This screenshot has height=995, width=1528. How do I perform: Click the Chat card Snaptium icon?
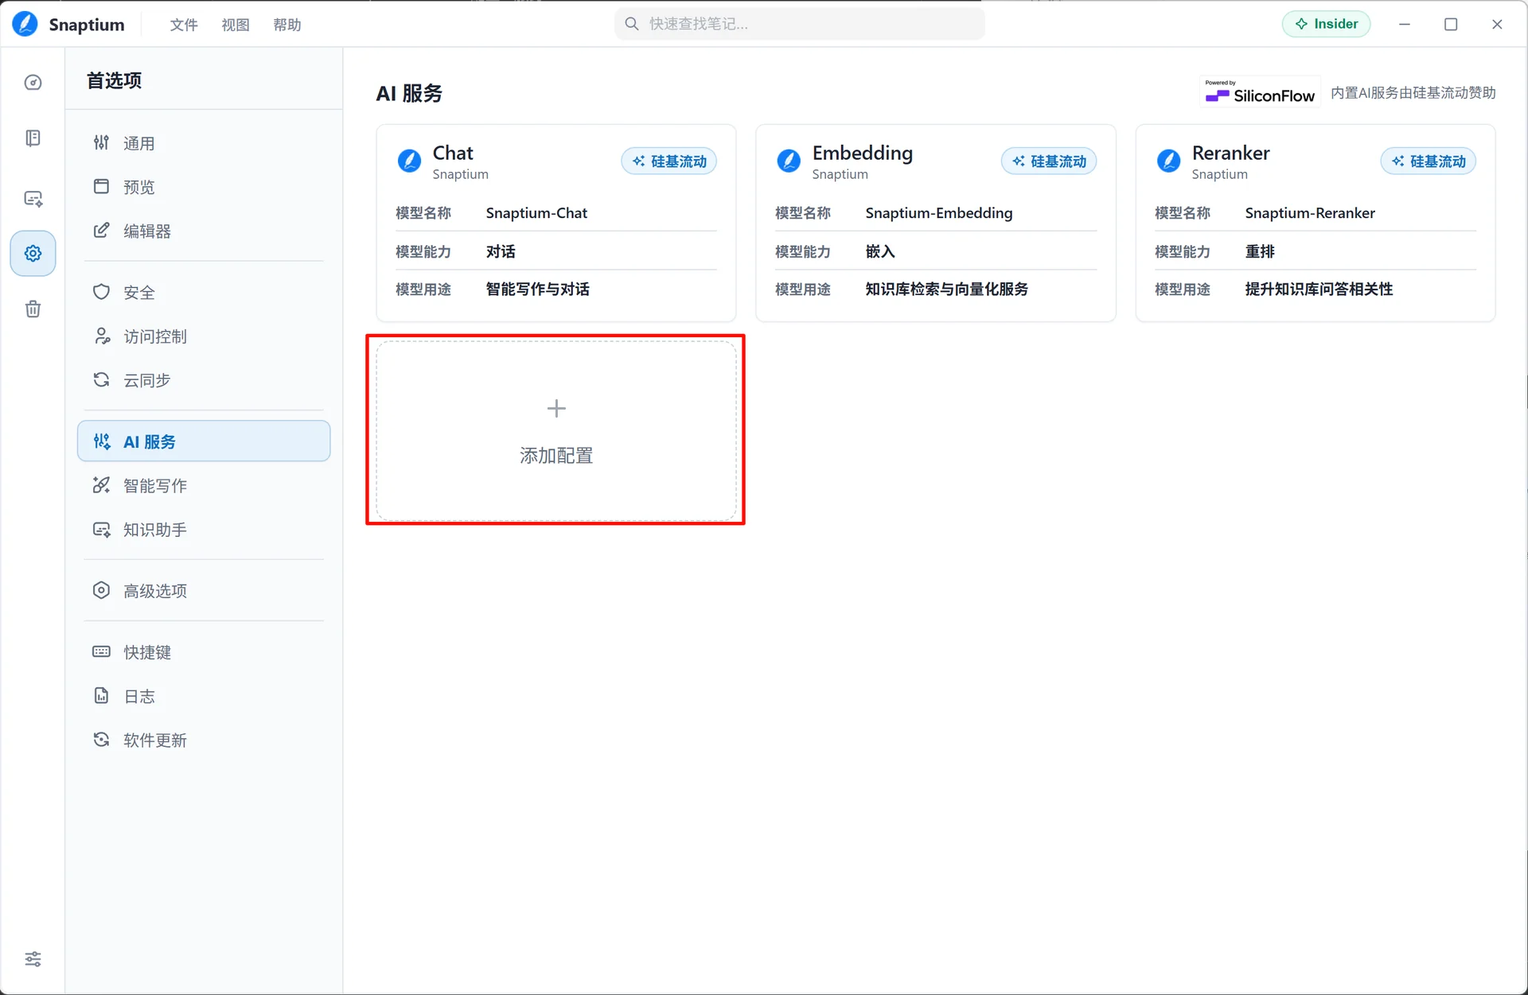click(409, 161)
